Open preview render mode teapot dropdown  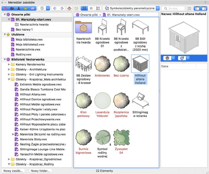pos(184,58)
